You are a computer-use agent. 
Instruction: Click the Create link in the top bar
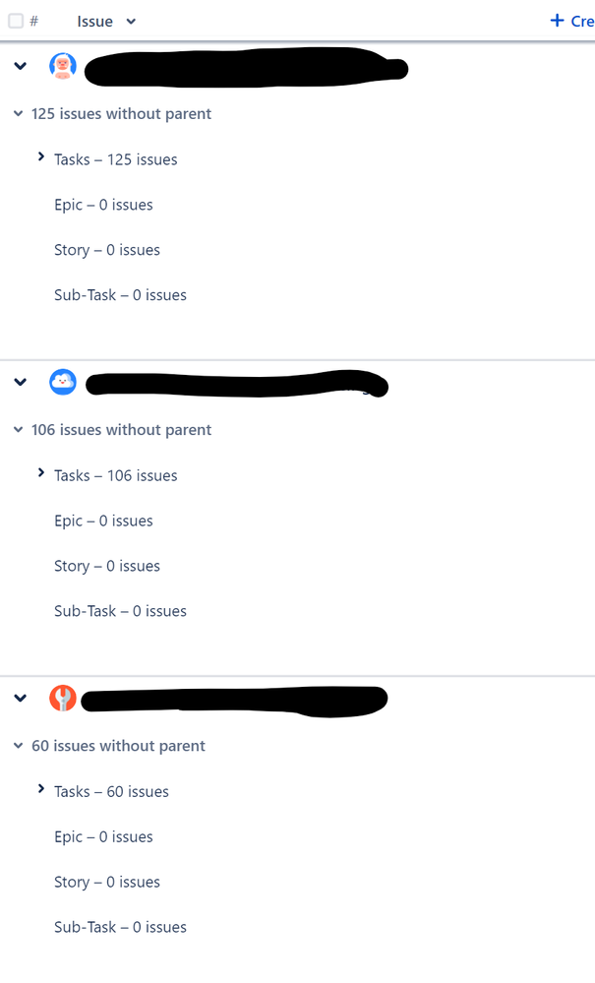579,20
